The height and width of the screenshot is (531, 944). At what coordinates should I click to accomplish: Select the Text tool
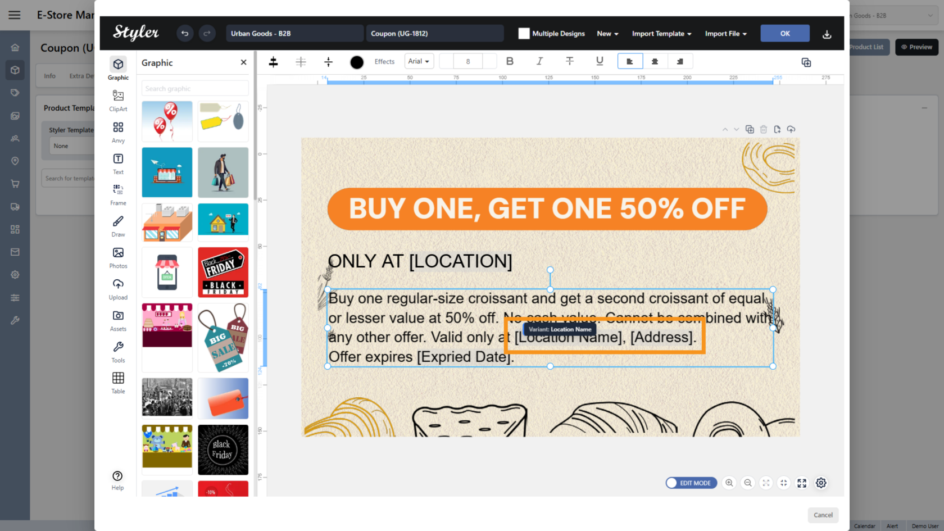click(118, 164)
